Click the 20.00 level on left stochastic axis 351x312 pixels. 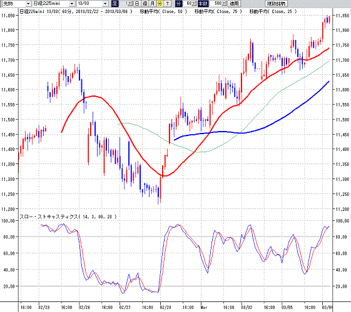click(x=9, y=286)
